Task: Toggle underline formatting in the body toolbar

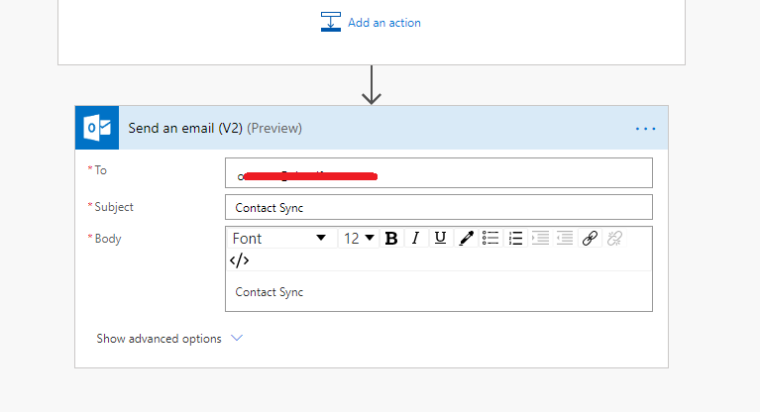Action: pyautogui.click(x=440, y=238)
